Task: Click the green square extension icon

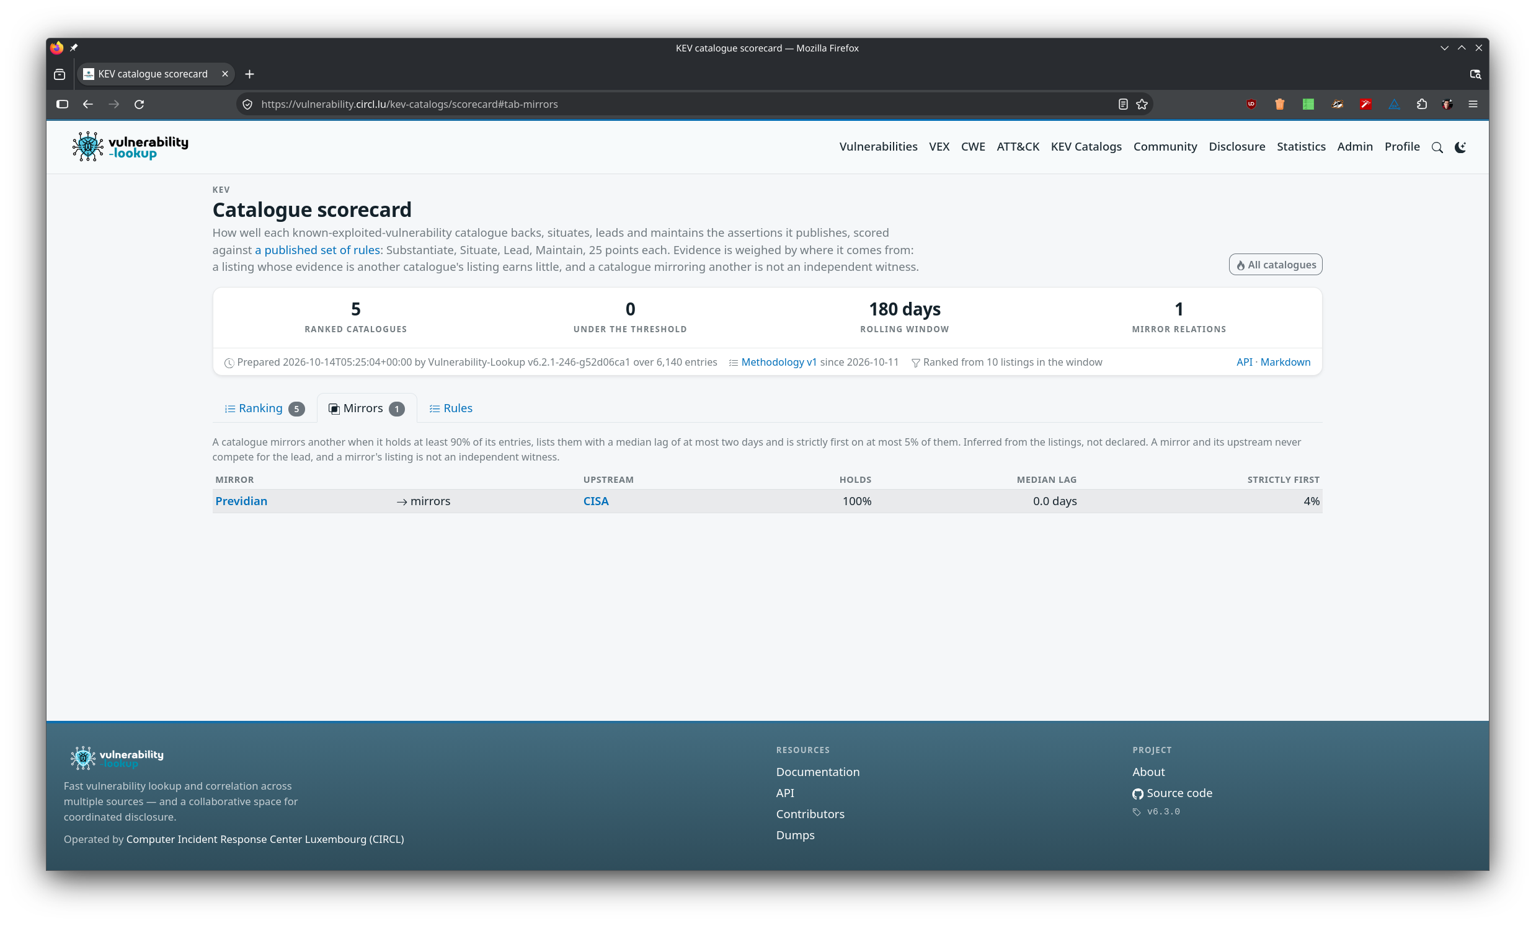Action: [1308, 104]
